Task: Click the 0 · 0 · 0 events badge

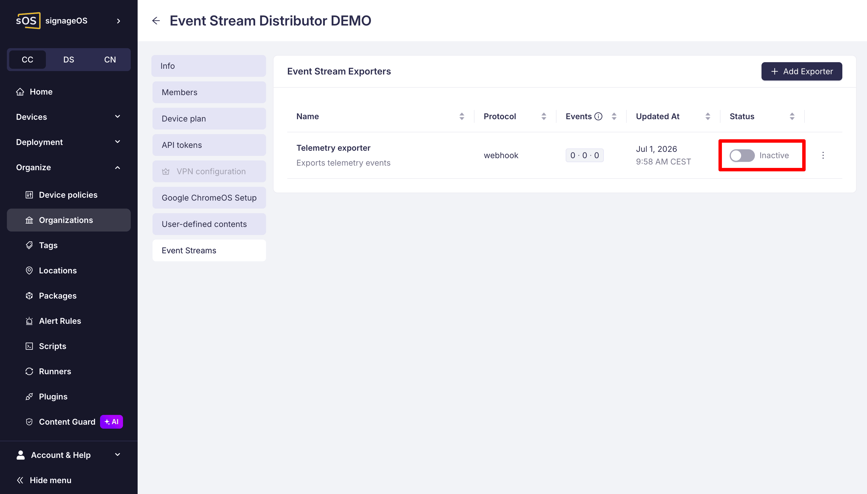Action: 585,155
